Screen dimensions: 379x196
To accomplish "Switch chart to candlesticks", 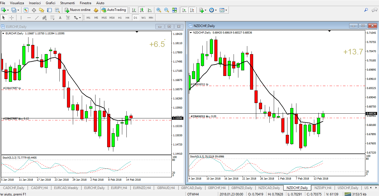I will [x=142, y=10].
